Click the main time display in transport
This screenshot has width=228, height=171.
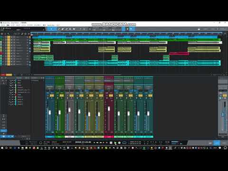83,142
